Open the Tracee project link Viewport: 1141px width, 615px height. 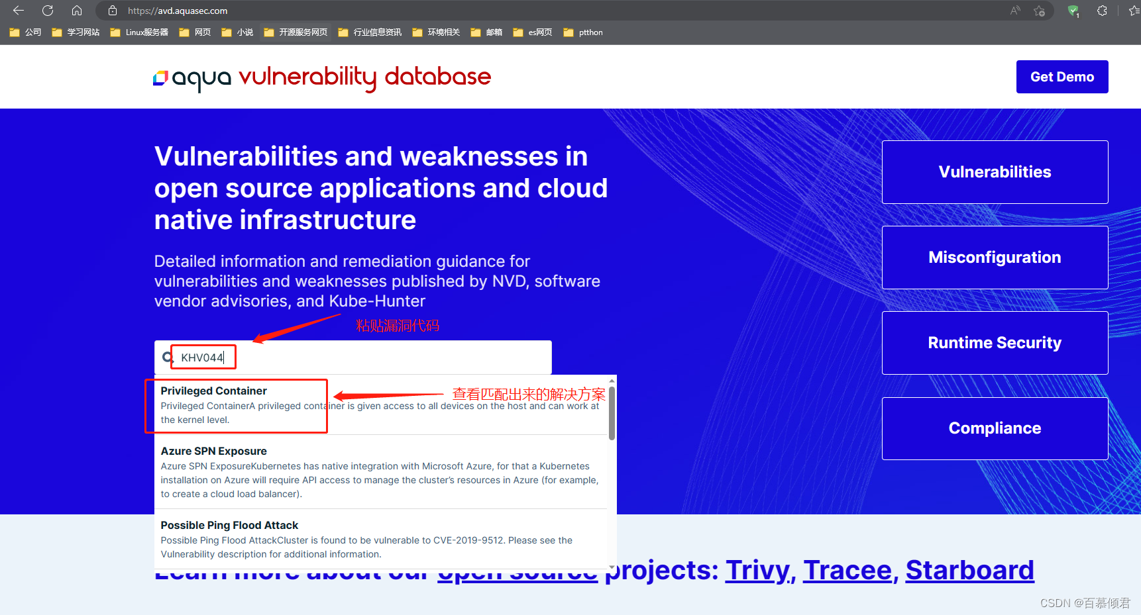tap(847, 570)
